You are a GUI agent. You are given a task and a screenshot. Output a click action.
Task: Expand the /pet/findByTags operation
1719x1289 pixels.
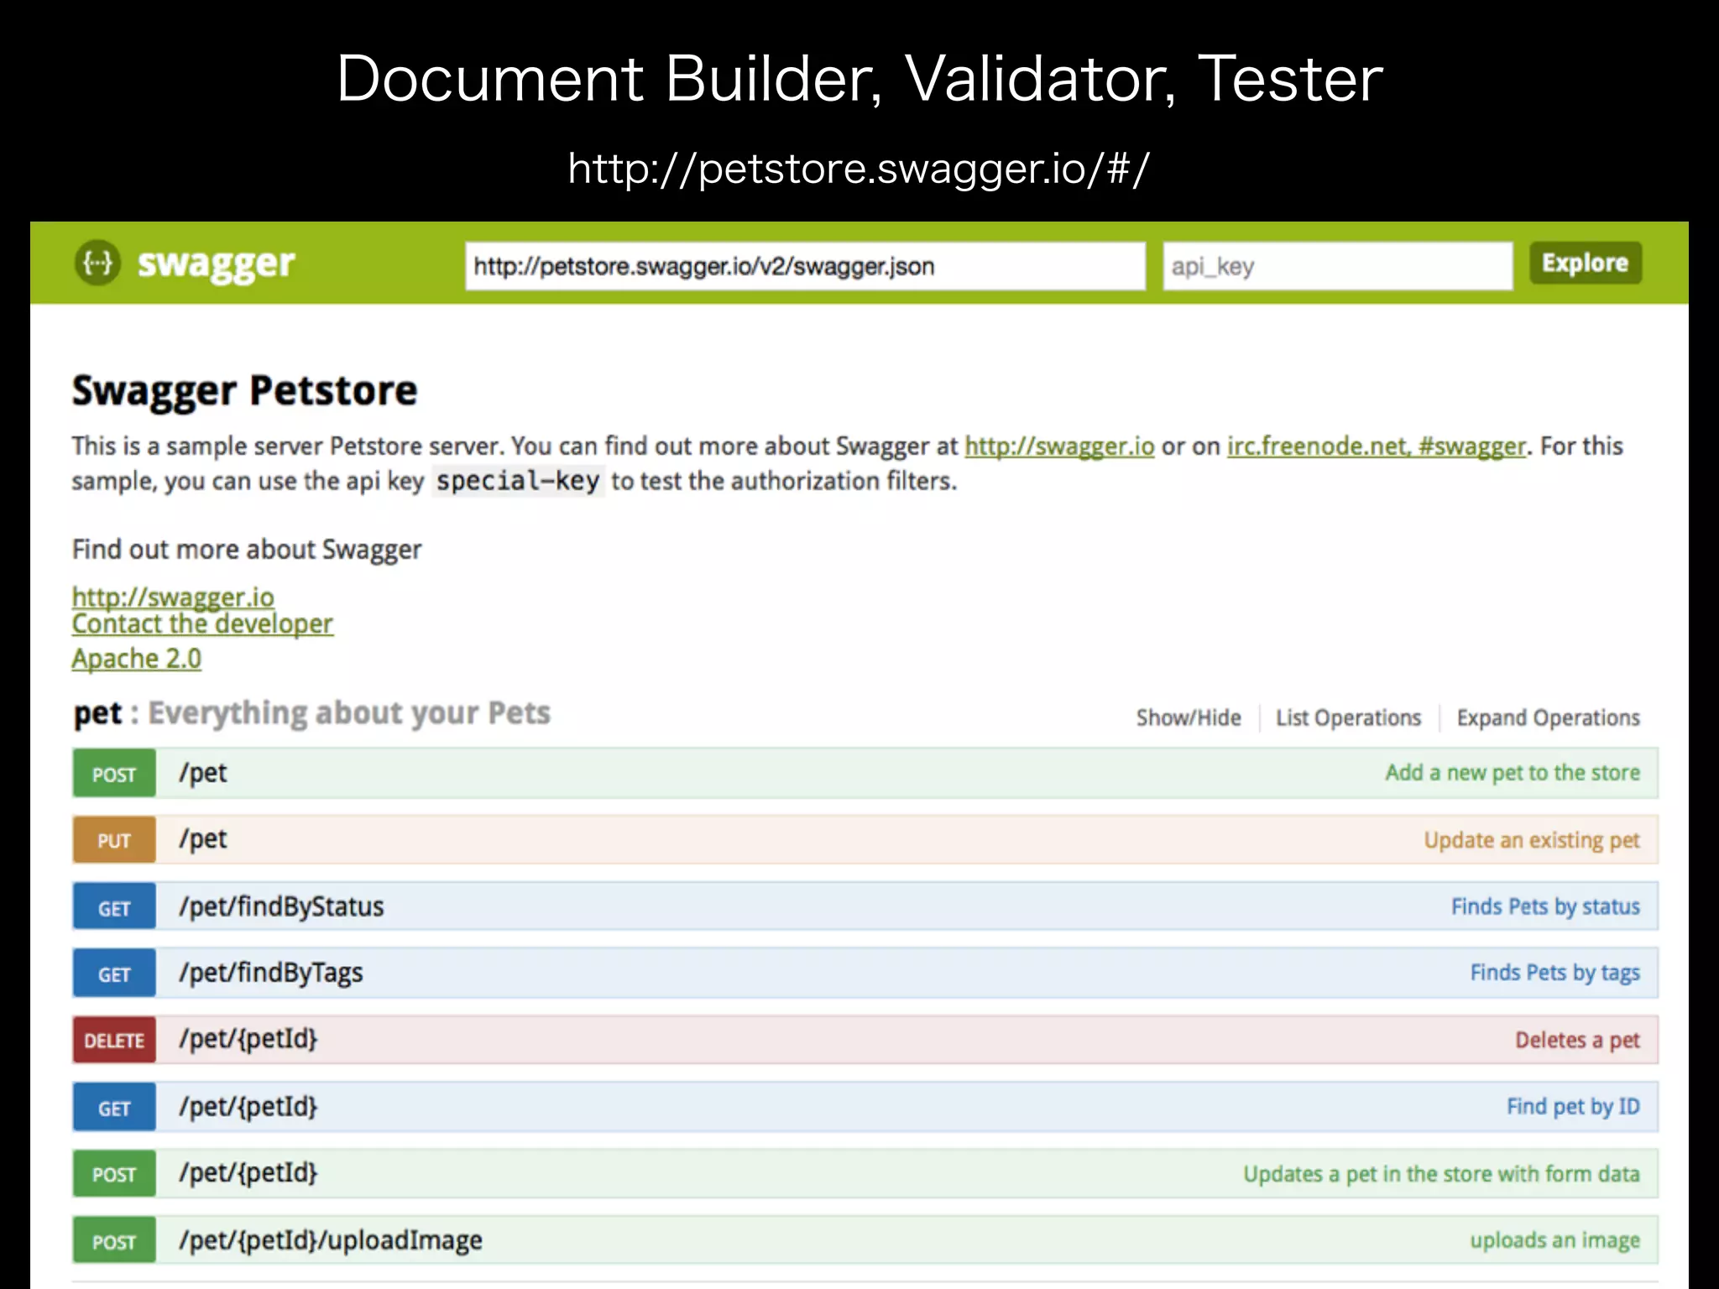point(271,973)
